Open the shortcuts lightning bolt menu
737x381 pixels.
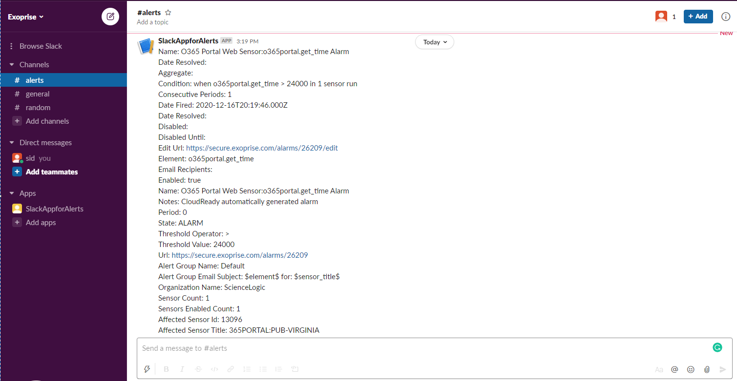point(147,369)
